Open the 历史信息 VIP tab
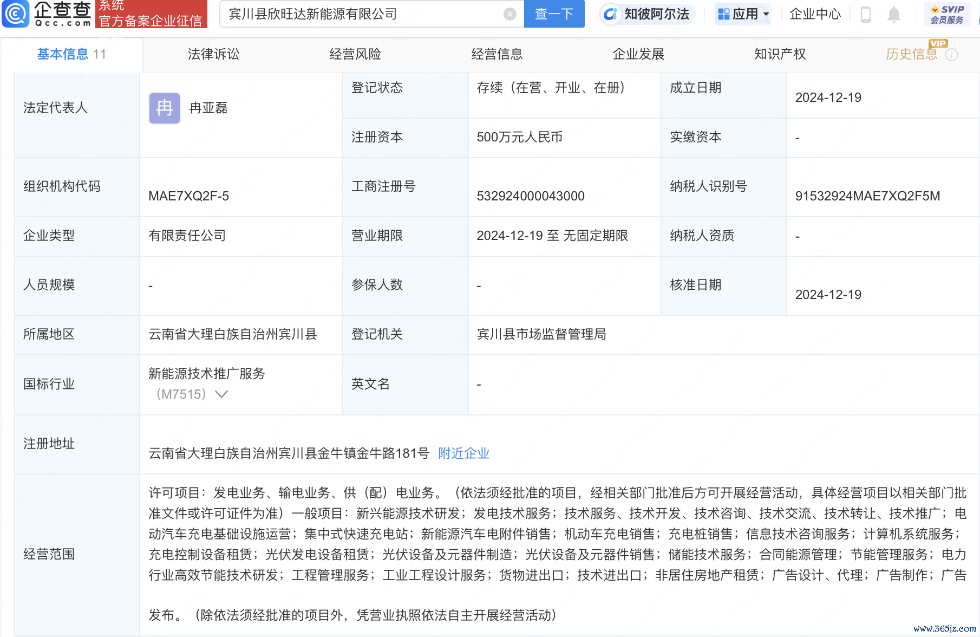The image size is (980, 637). pyautogui.click(x=912, y=54)
